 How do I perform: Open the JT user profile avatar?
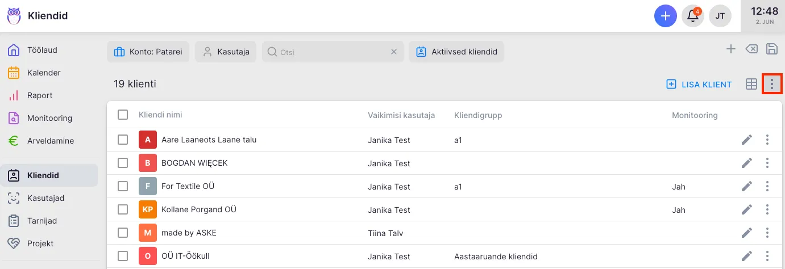[x=720, y=16]
